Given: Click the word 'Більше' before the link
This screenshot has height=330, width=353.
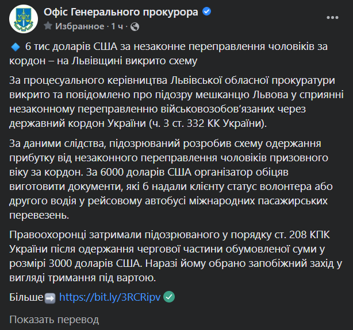Looking at the screenshot, I should point(26,297).
